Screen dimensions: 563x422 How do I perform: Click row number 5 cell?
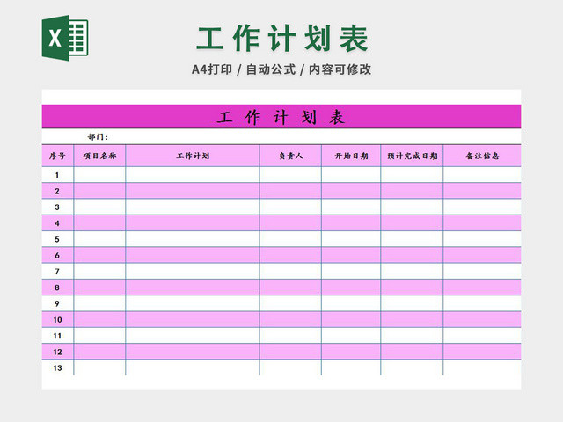58,239
